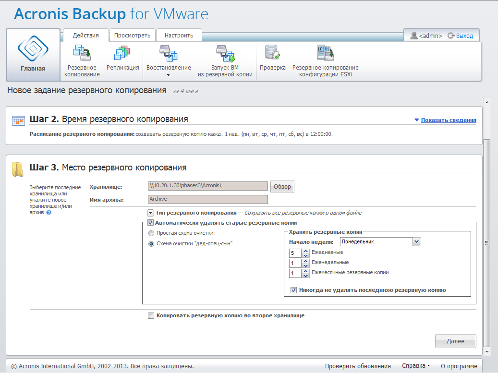Start Резервное копирование backup action
Screen dimensions: 498x373
click(82, 61)
